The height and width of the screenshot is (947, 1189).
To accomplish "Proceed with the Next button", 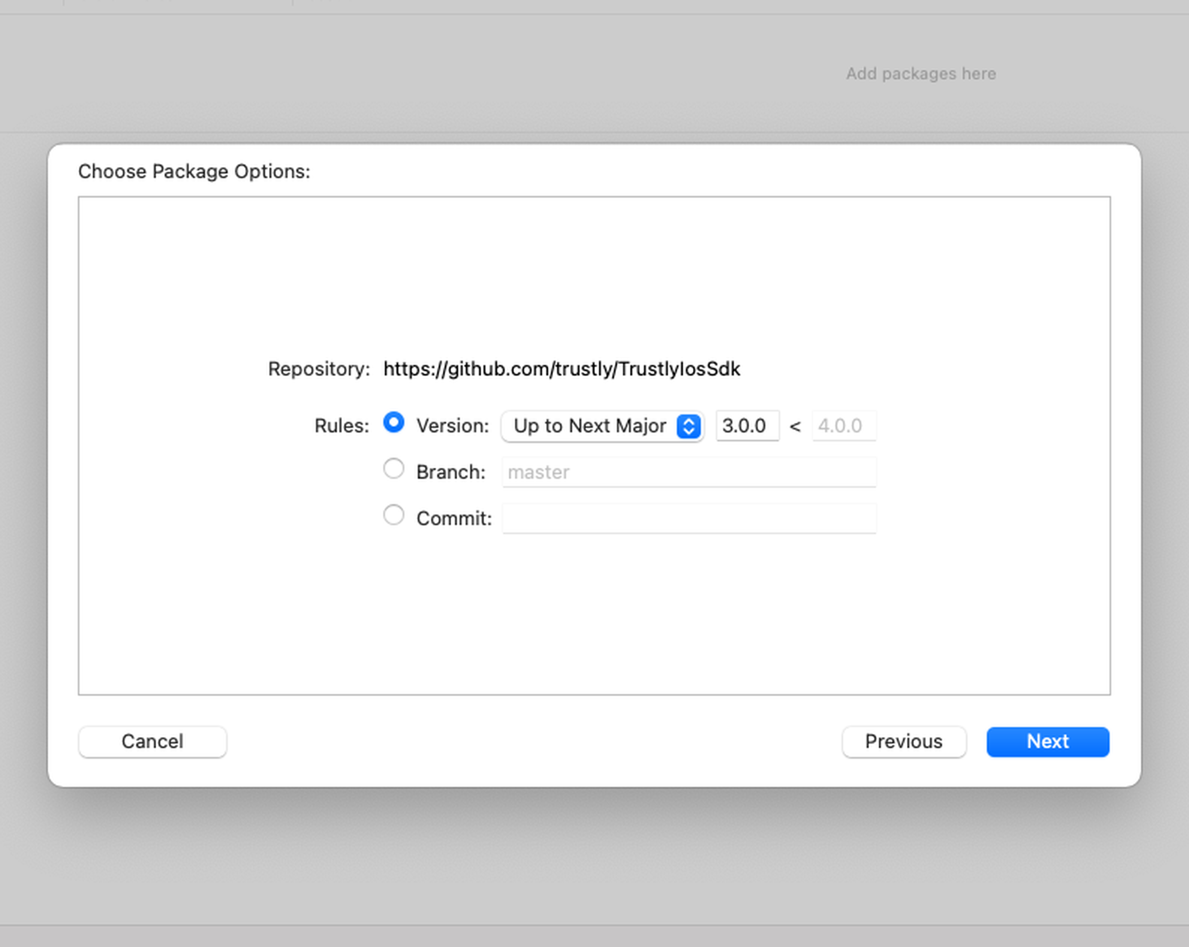I will (1048, 742).
